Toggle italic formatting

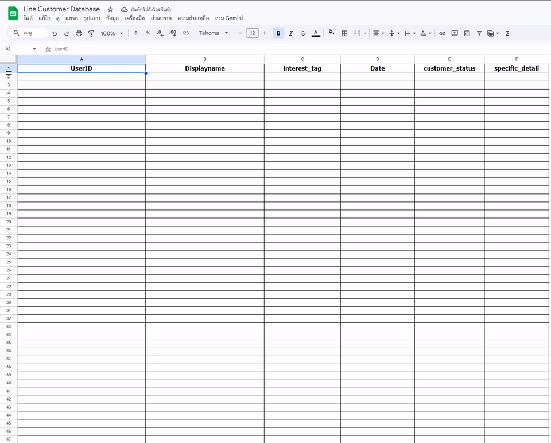290,33
